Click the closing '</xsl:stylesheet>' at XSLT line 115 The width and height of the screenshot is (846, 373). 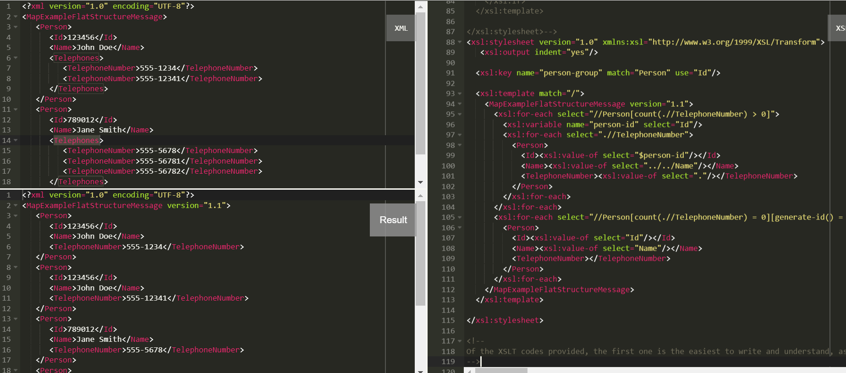505,320
